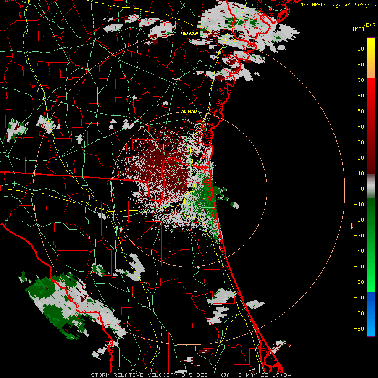Click the -80 value on velocity scale
The image size is (378, 378).
click(x=359, y=313)
